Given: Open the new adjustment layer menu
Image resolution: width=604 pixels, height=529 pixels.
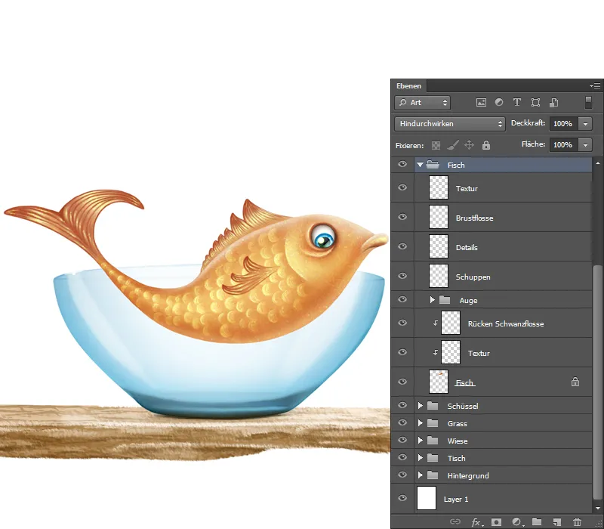Looking at the screenshot, I should tap(516, 521).
